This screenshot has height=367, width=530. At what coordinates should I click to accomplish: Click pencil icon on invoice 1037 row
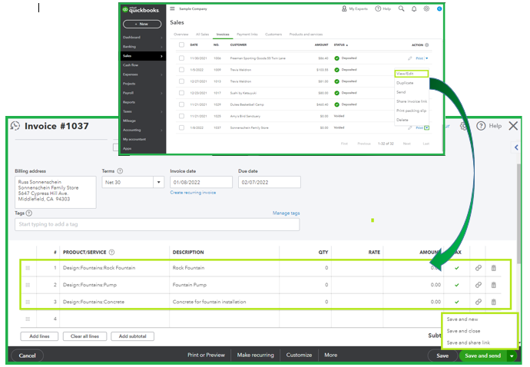click(410, 127)
